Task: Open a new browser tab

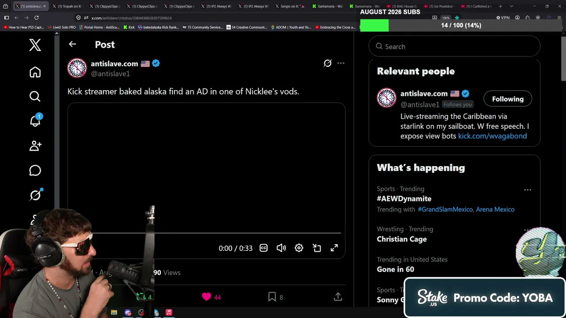Action: [500, 6]
